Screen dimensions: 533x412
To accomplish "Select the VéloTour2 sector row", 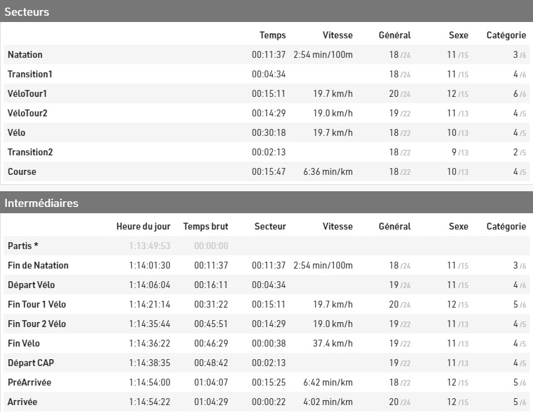I will click(x=266, y=113).
